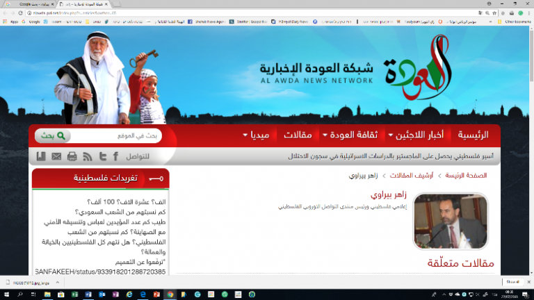Click the SANFAKEEH/status tweet link text
534x300 pixels.
pyautogui.click(x=100, y=272)
